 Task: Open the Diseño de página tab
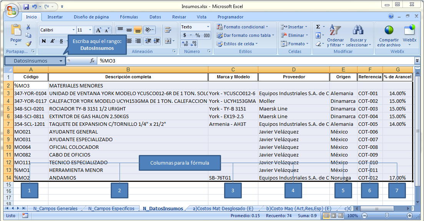tap(91, 17)
